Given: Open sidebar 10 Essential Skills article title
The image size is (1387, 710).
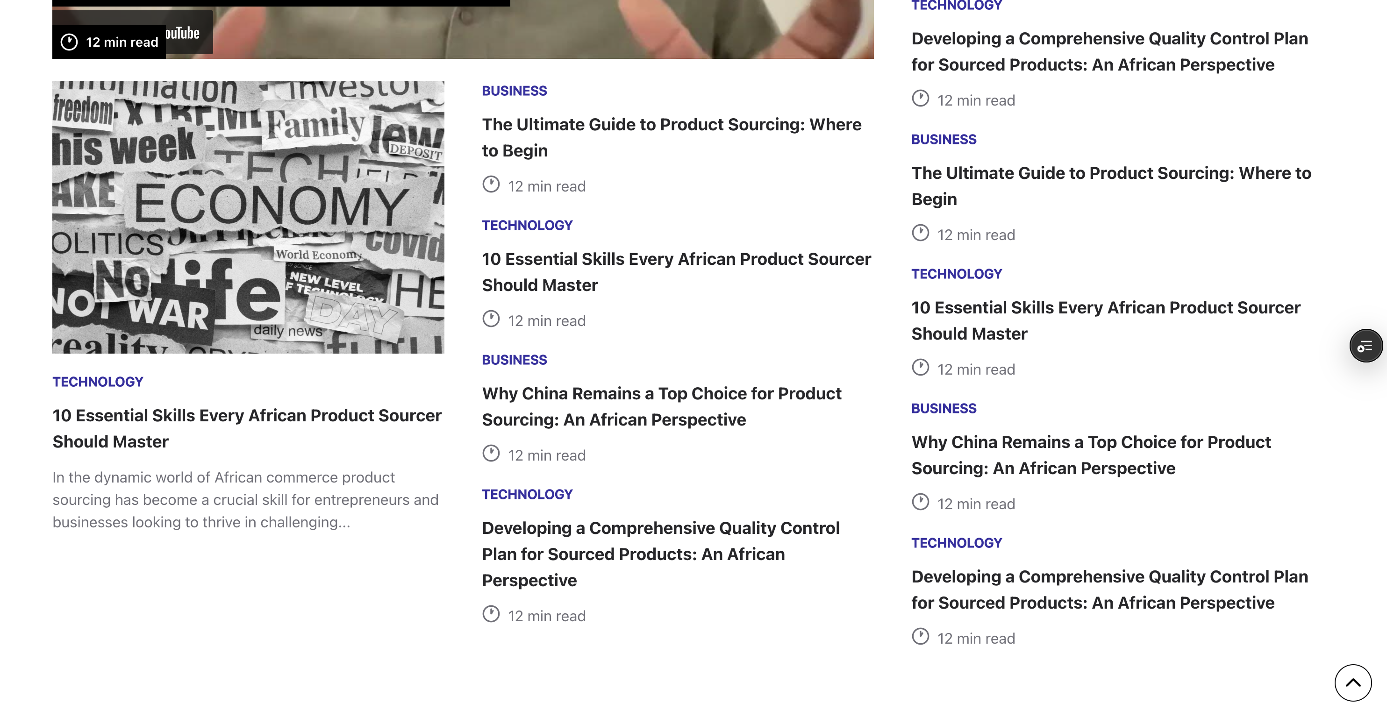Looking at the screenshot, I should 1105,320.
